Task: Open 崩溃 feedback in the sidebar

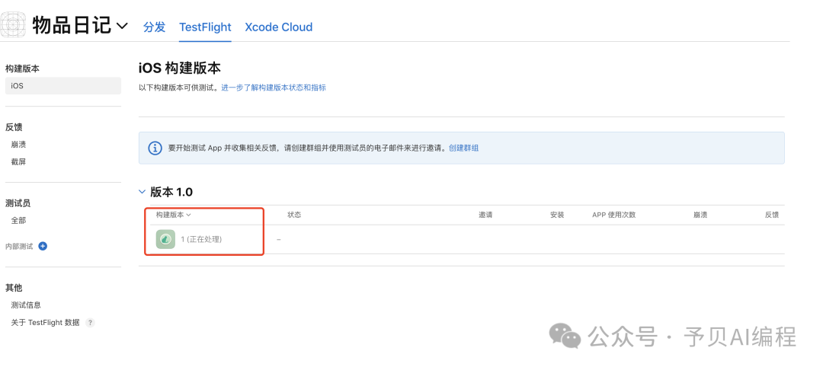Action: (x=18, y=144)
